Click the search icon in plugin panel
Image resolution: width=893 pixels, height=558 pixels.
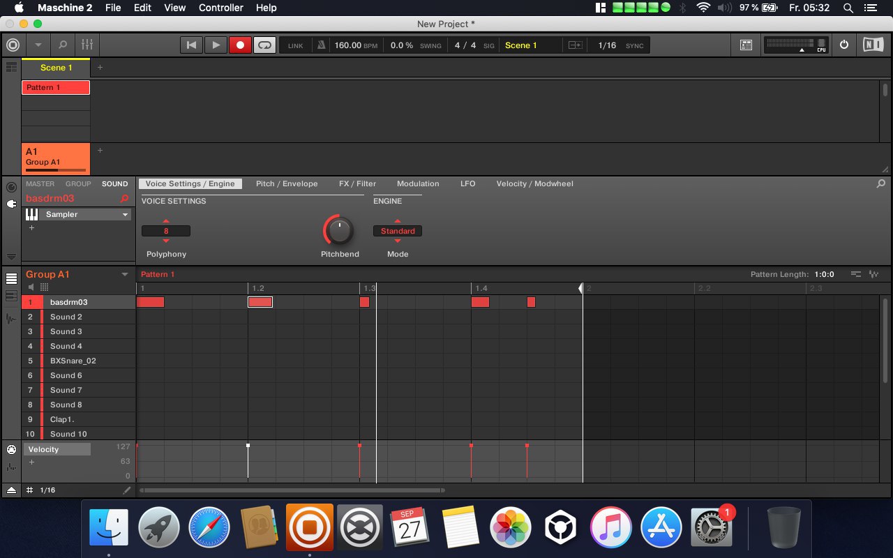pos(881,184)
